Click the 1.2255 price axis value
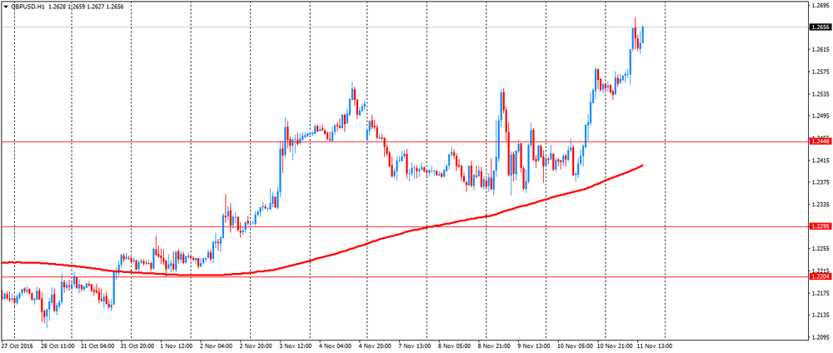Image resolution: width=833 pixels, height=353 pixels. click(821, 248)
